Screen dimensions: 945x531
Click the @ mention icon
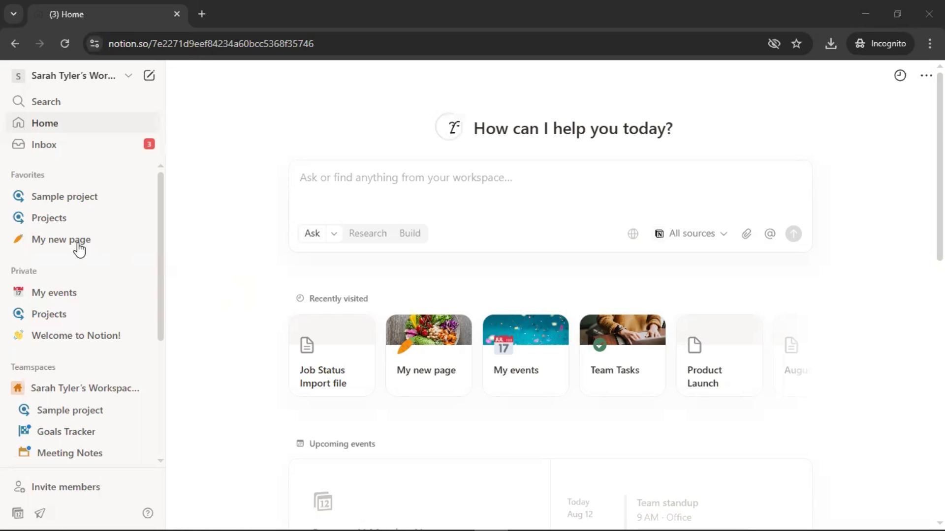click(x=770, y=234)
